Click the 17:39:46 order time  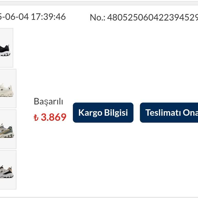point(48,17)
